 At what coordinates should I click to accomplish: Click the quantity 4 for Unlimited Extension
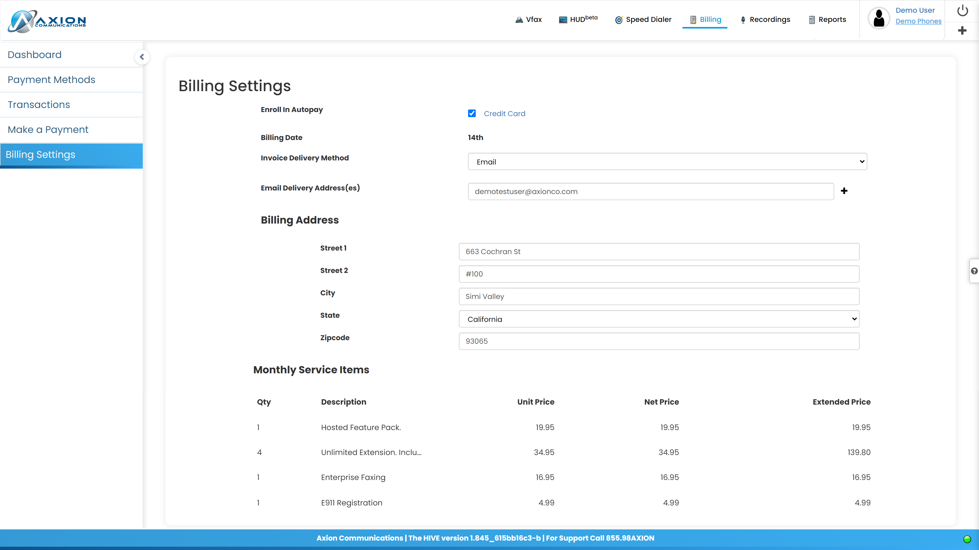pyautogui.click(x=259, y=452)
